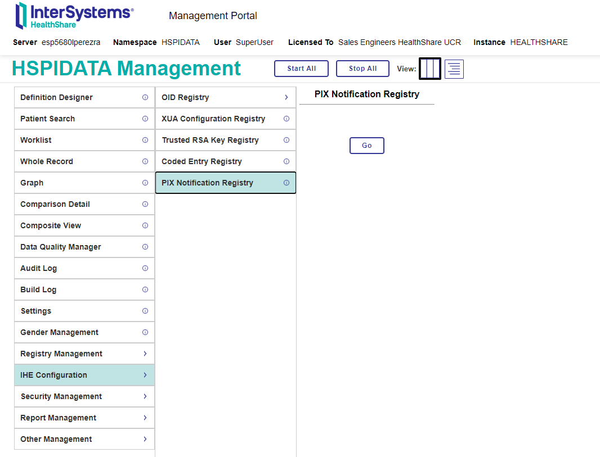Click info icon for Patient Search
This screenshot has width=600, height=457.
coord(145,119)
